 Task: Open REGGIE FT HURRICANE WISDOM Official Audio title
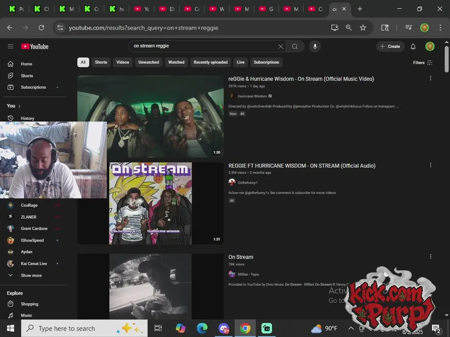point(302,166)
